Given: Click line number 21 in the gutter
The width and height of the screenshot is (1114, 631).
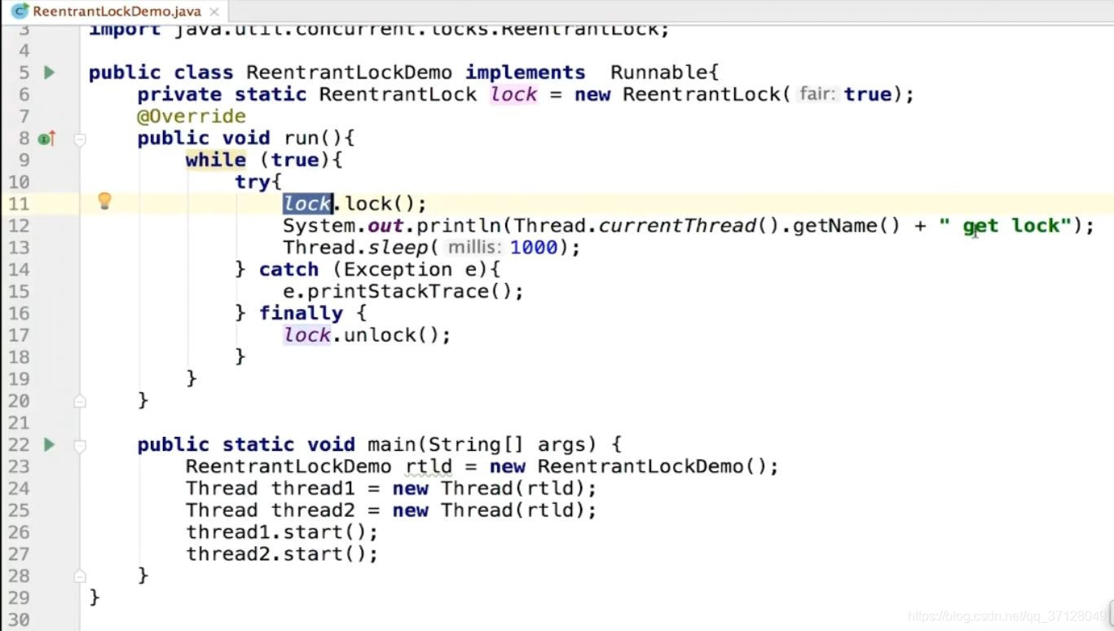Looking at the screenshot, I should click(x=19, y=422).
